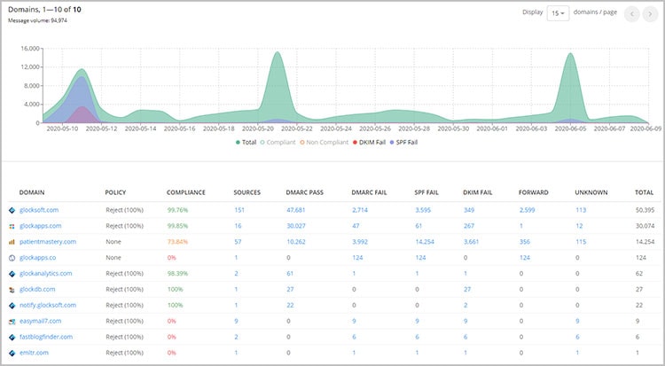Sort table by SOURCES column header

tap(246, 192)
